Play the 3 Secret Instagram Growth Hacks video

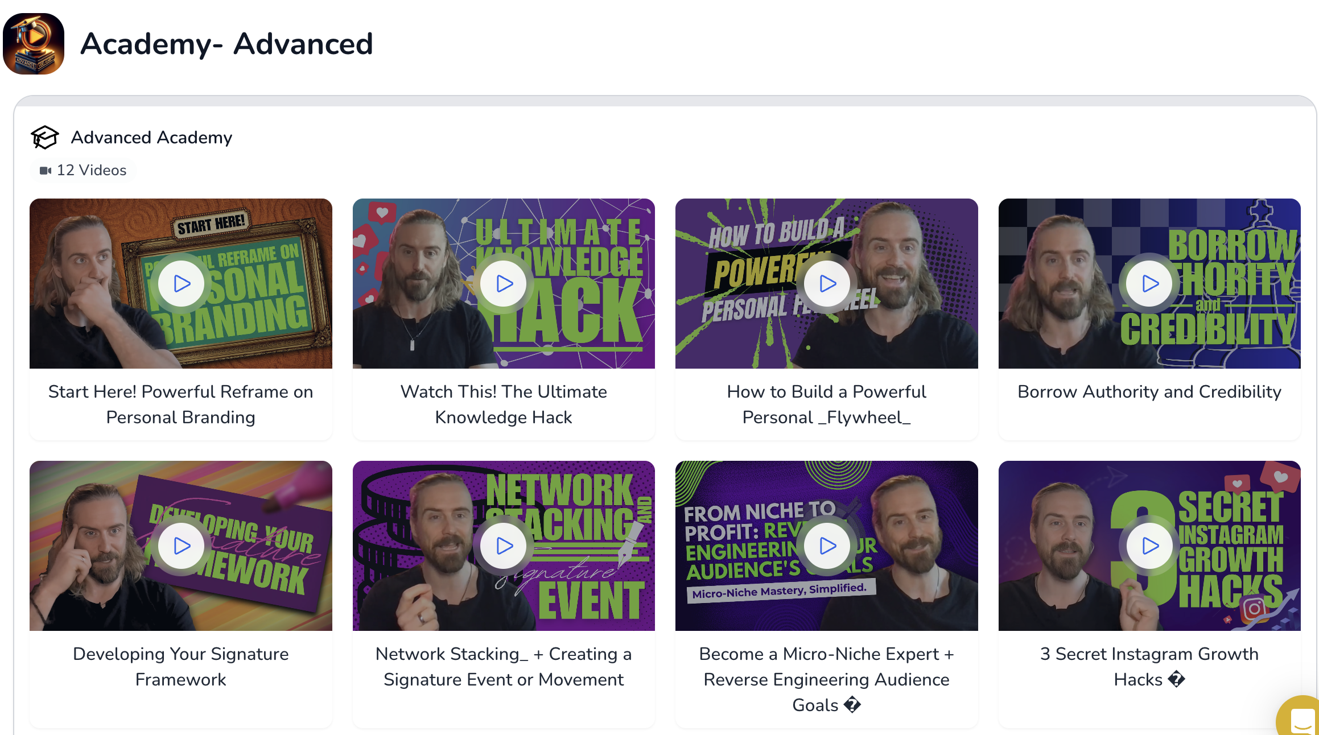pyautogui.click(x=1150, y=546)
